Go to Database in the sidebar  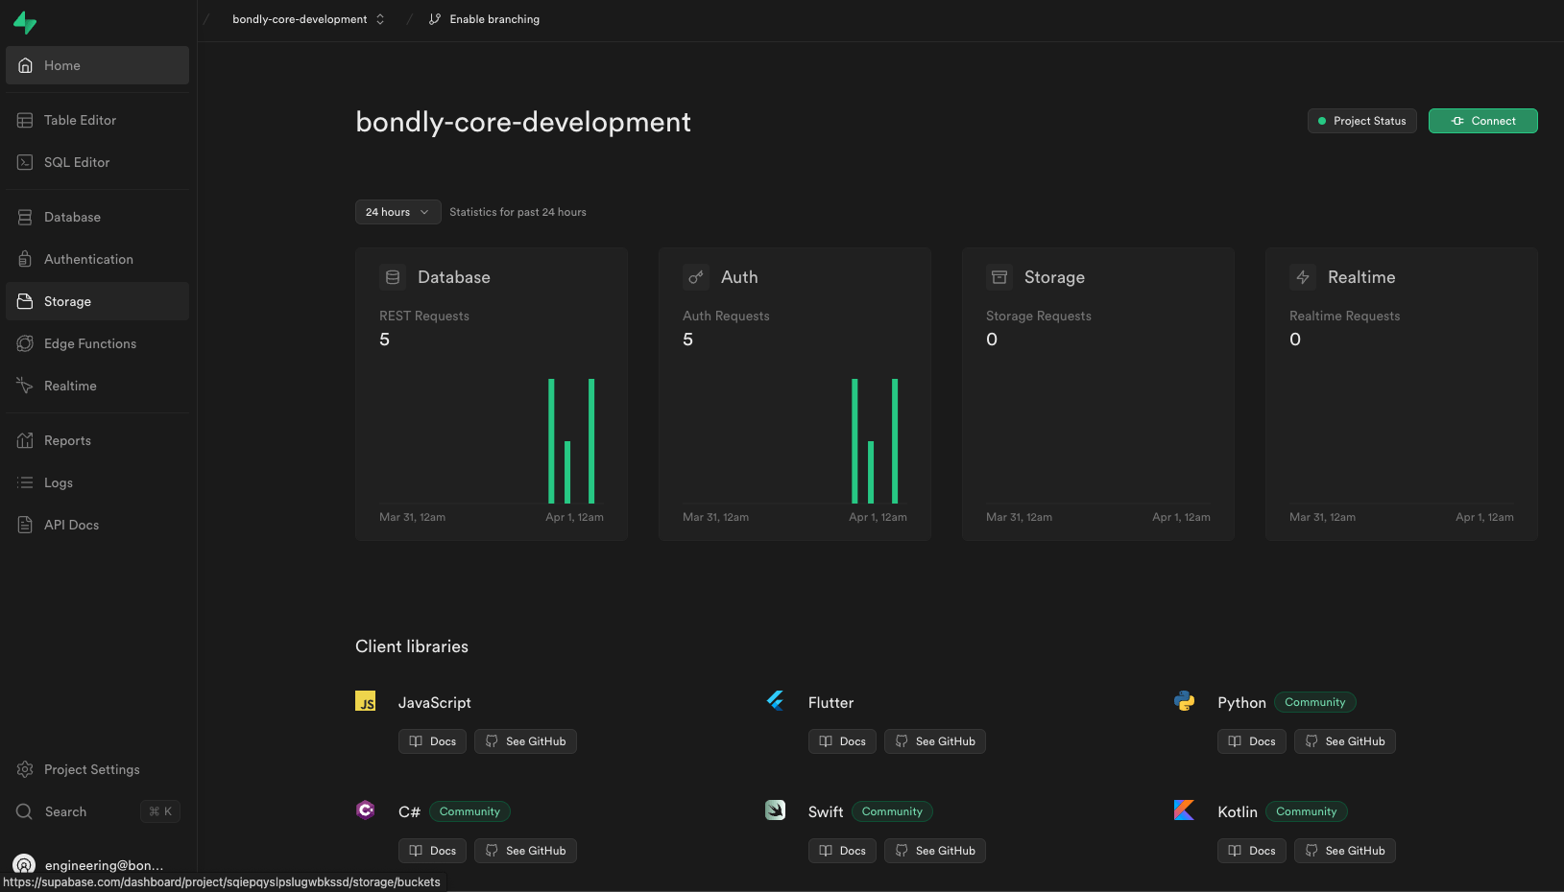97,217
